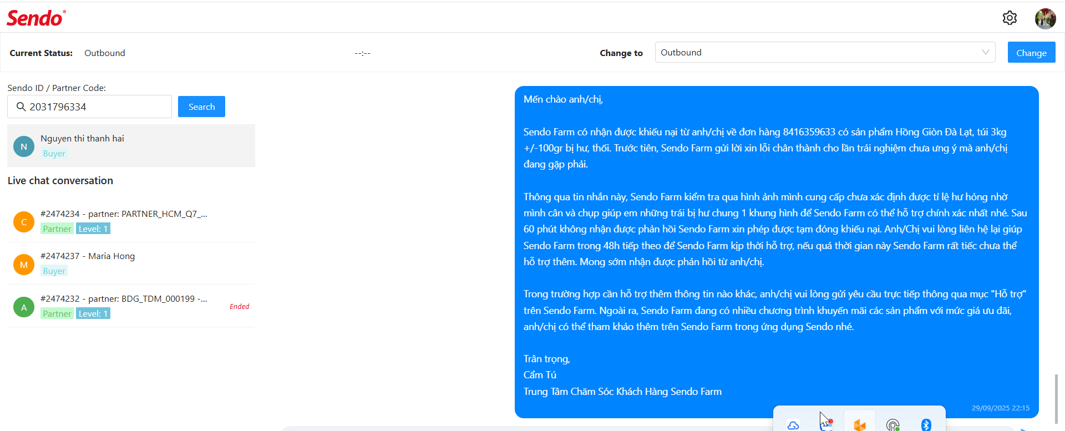Click the Live chat conversation heading
The width and height of the screenshot is (1065, 431).
coord(60,181)
